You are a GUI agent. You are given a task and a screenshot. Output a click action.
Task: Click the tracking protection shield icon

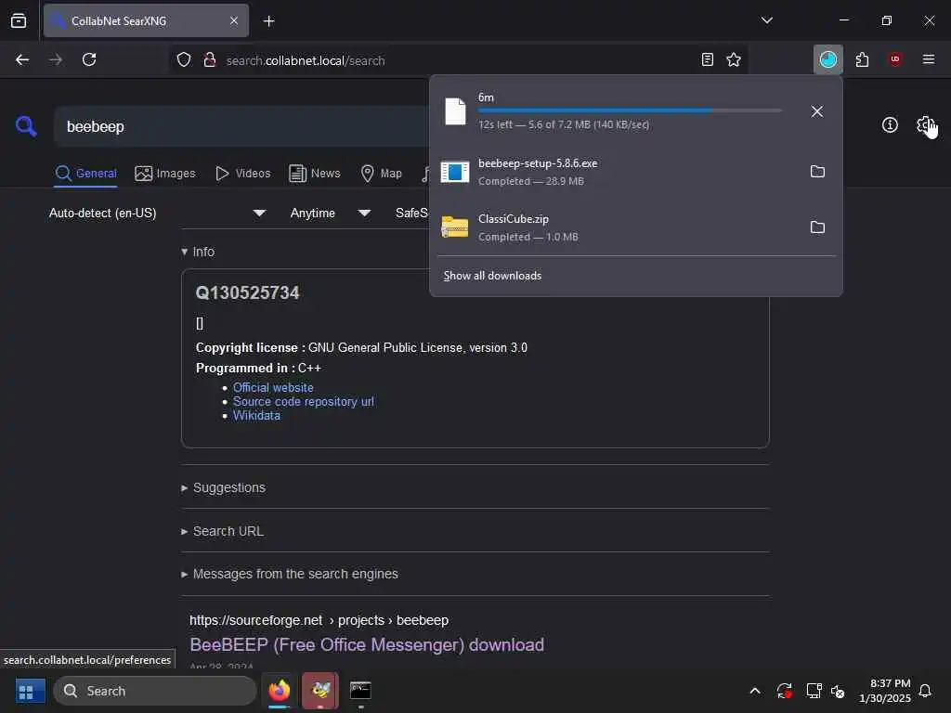184,59
